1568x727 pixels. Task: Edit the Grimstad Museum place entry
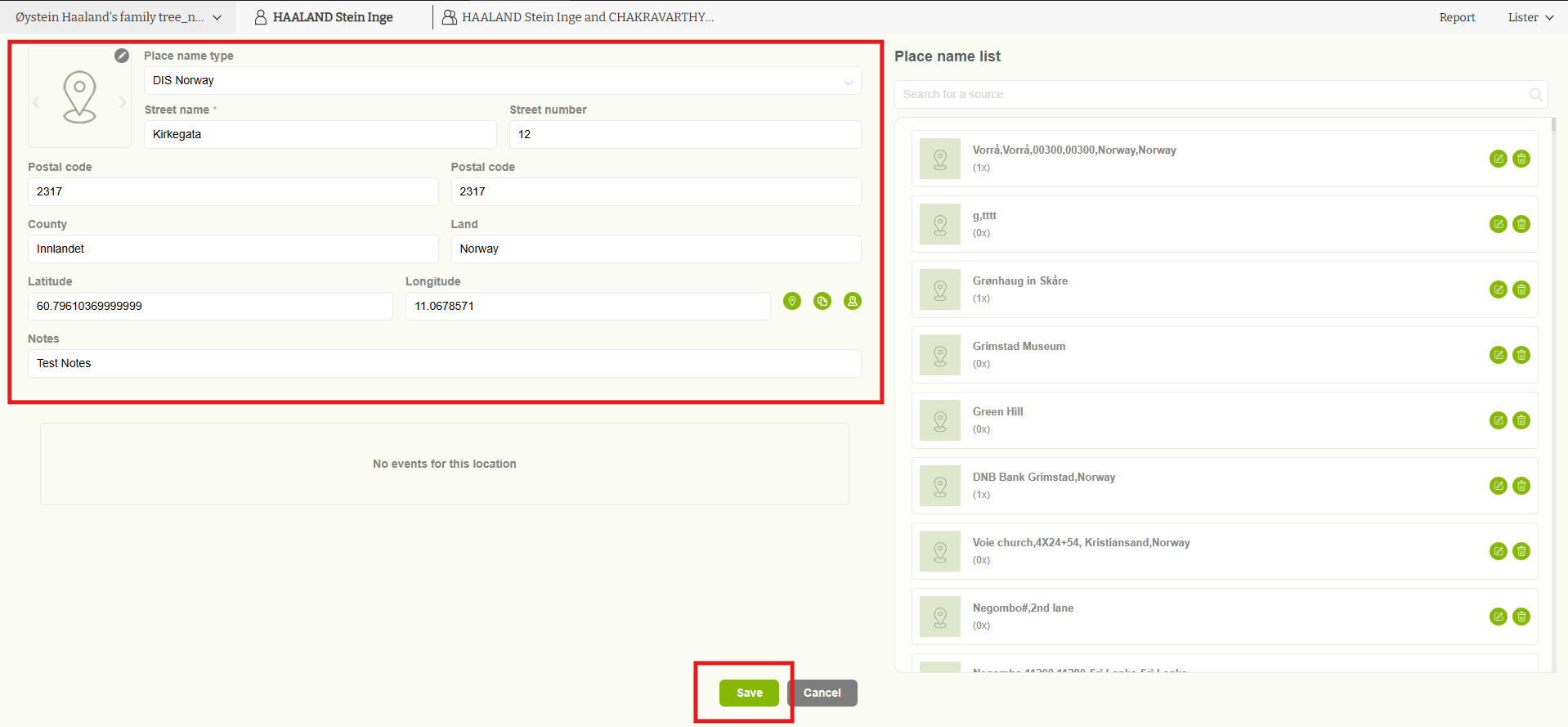pos(1498,355)
